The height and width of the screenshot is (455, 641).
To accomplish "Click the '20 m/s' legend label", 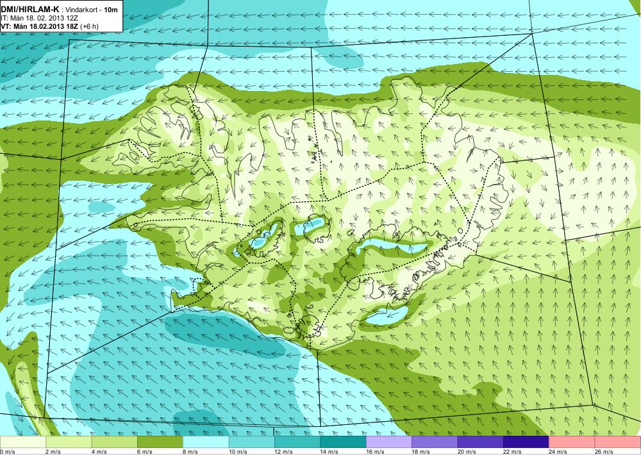I will (467, 452).
